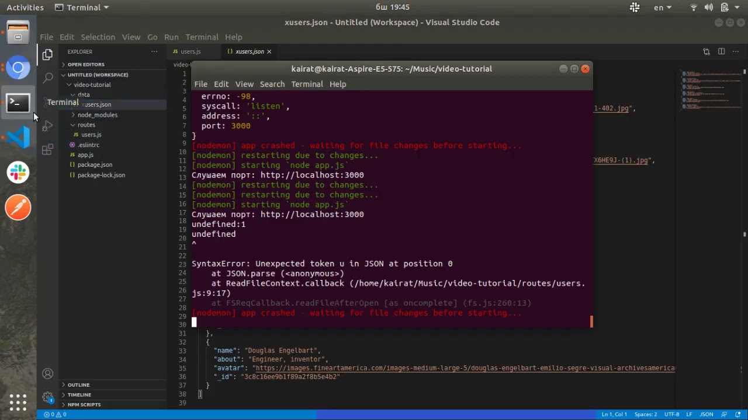This screenshot has height=420, width=748.
Task: Open Accounts icon in activity bar
Action: [x=48, y=374]
